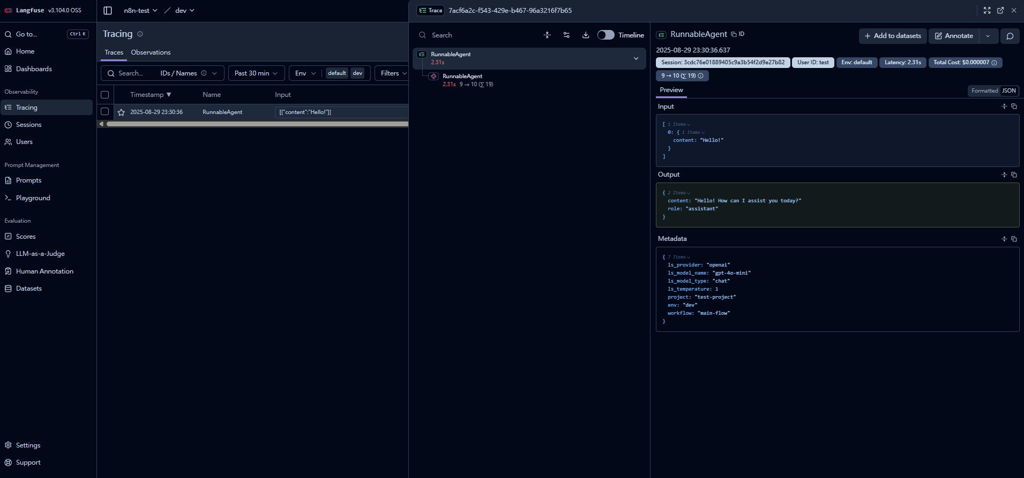Star the RunnableAgent trace row
1024x478 pixels.
point(121,112)
